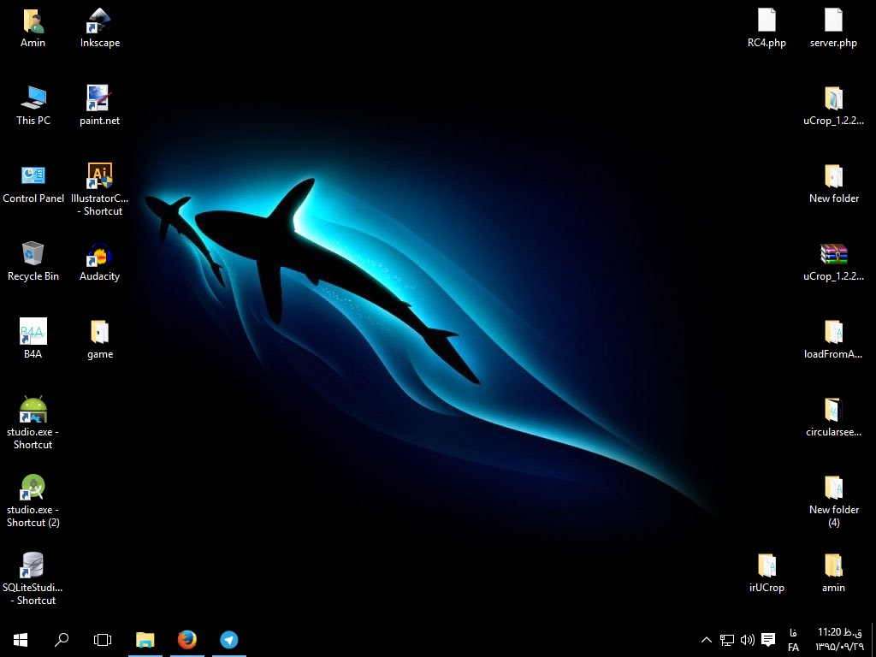
Task: Select the uCrop WinRAR archive icon
Action: [833, 255]
